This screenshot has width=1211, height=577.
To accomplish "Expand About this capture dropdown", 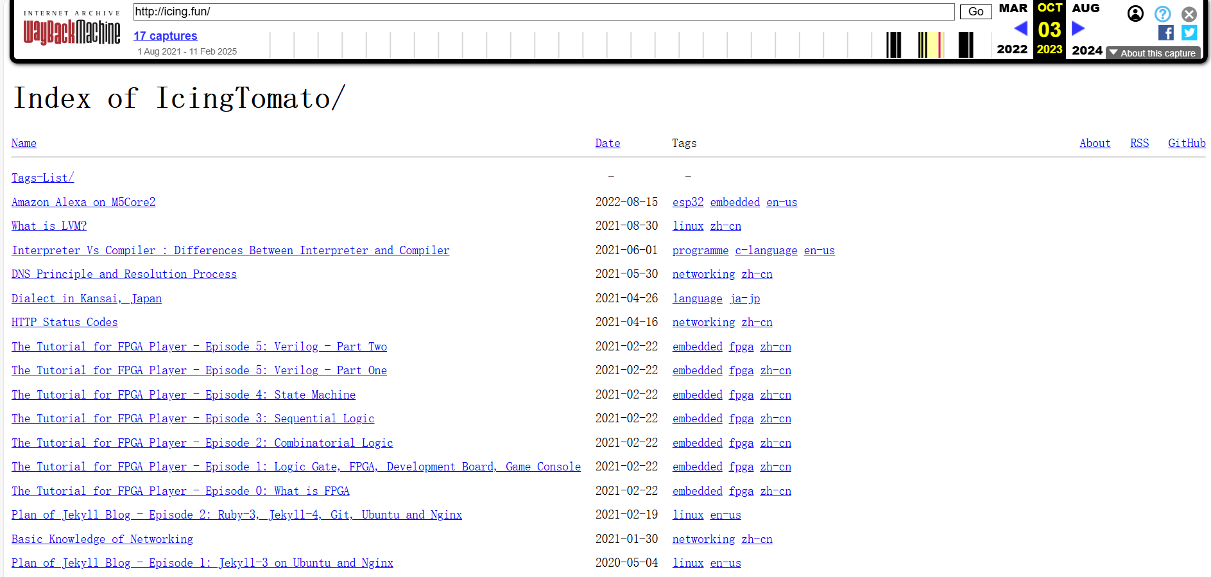I will pos(1153,53).
